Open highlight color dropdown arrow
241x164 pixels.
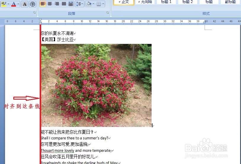(8, 4)
